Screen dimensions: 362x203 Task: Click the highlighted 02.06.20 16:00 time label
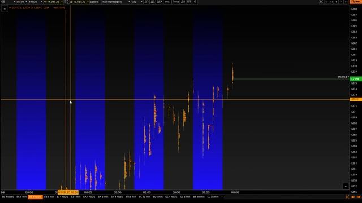coord(68,192)
